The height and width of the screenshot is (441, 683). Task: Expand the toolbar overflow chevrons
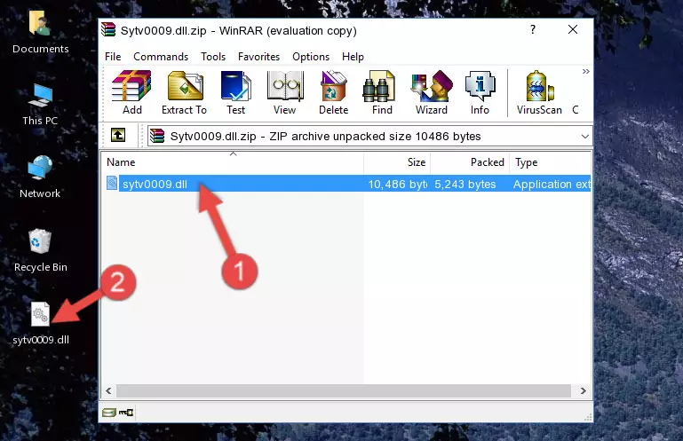coord(586,71)
